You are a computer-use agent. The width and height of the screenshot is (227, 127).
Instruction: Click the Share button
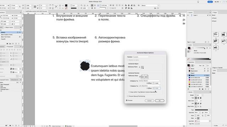[x=210, y=2]
